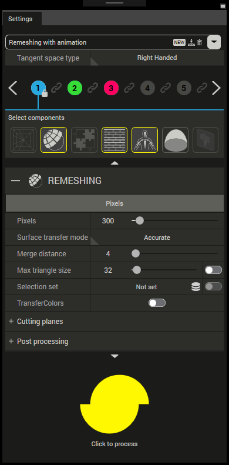The image size is (229, 465).
Task: Click the Pixels slider track
Action: tap(174, 220)
